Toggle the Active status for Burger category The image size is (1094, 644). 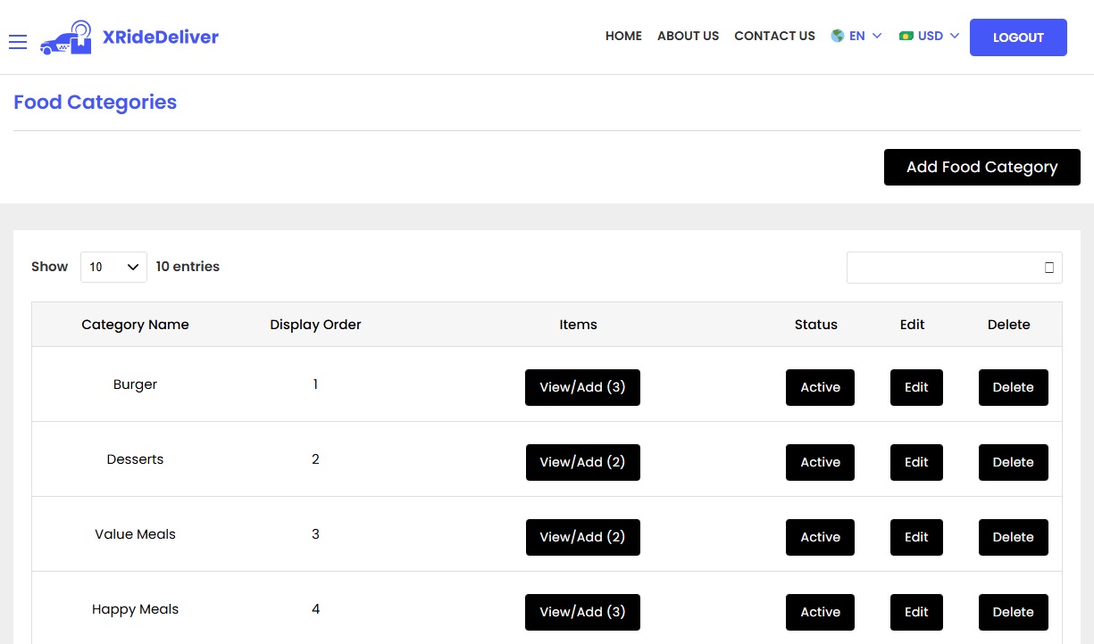point(819,387)
